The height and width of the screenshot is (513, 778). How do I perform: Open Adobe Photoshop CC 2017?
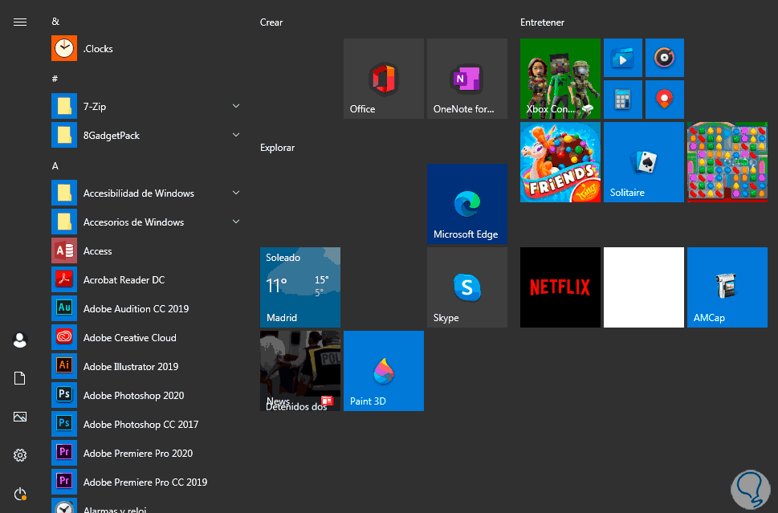[x=146, y=424]
